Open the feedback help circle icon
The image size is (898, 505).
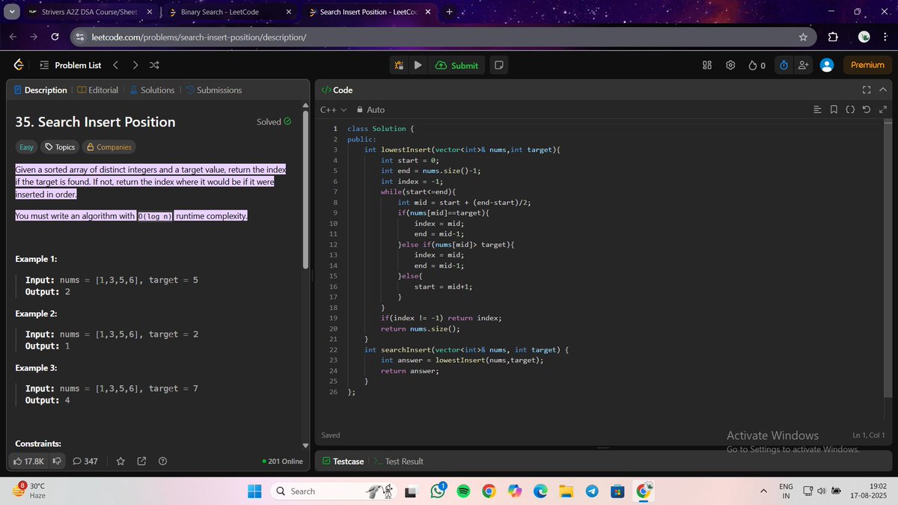point(162,461)
